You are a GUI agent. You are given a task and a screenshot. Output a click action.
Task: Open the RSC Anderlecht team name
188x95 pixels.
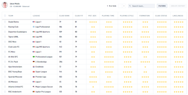(15, 92)
